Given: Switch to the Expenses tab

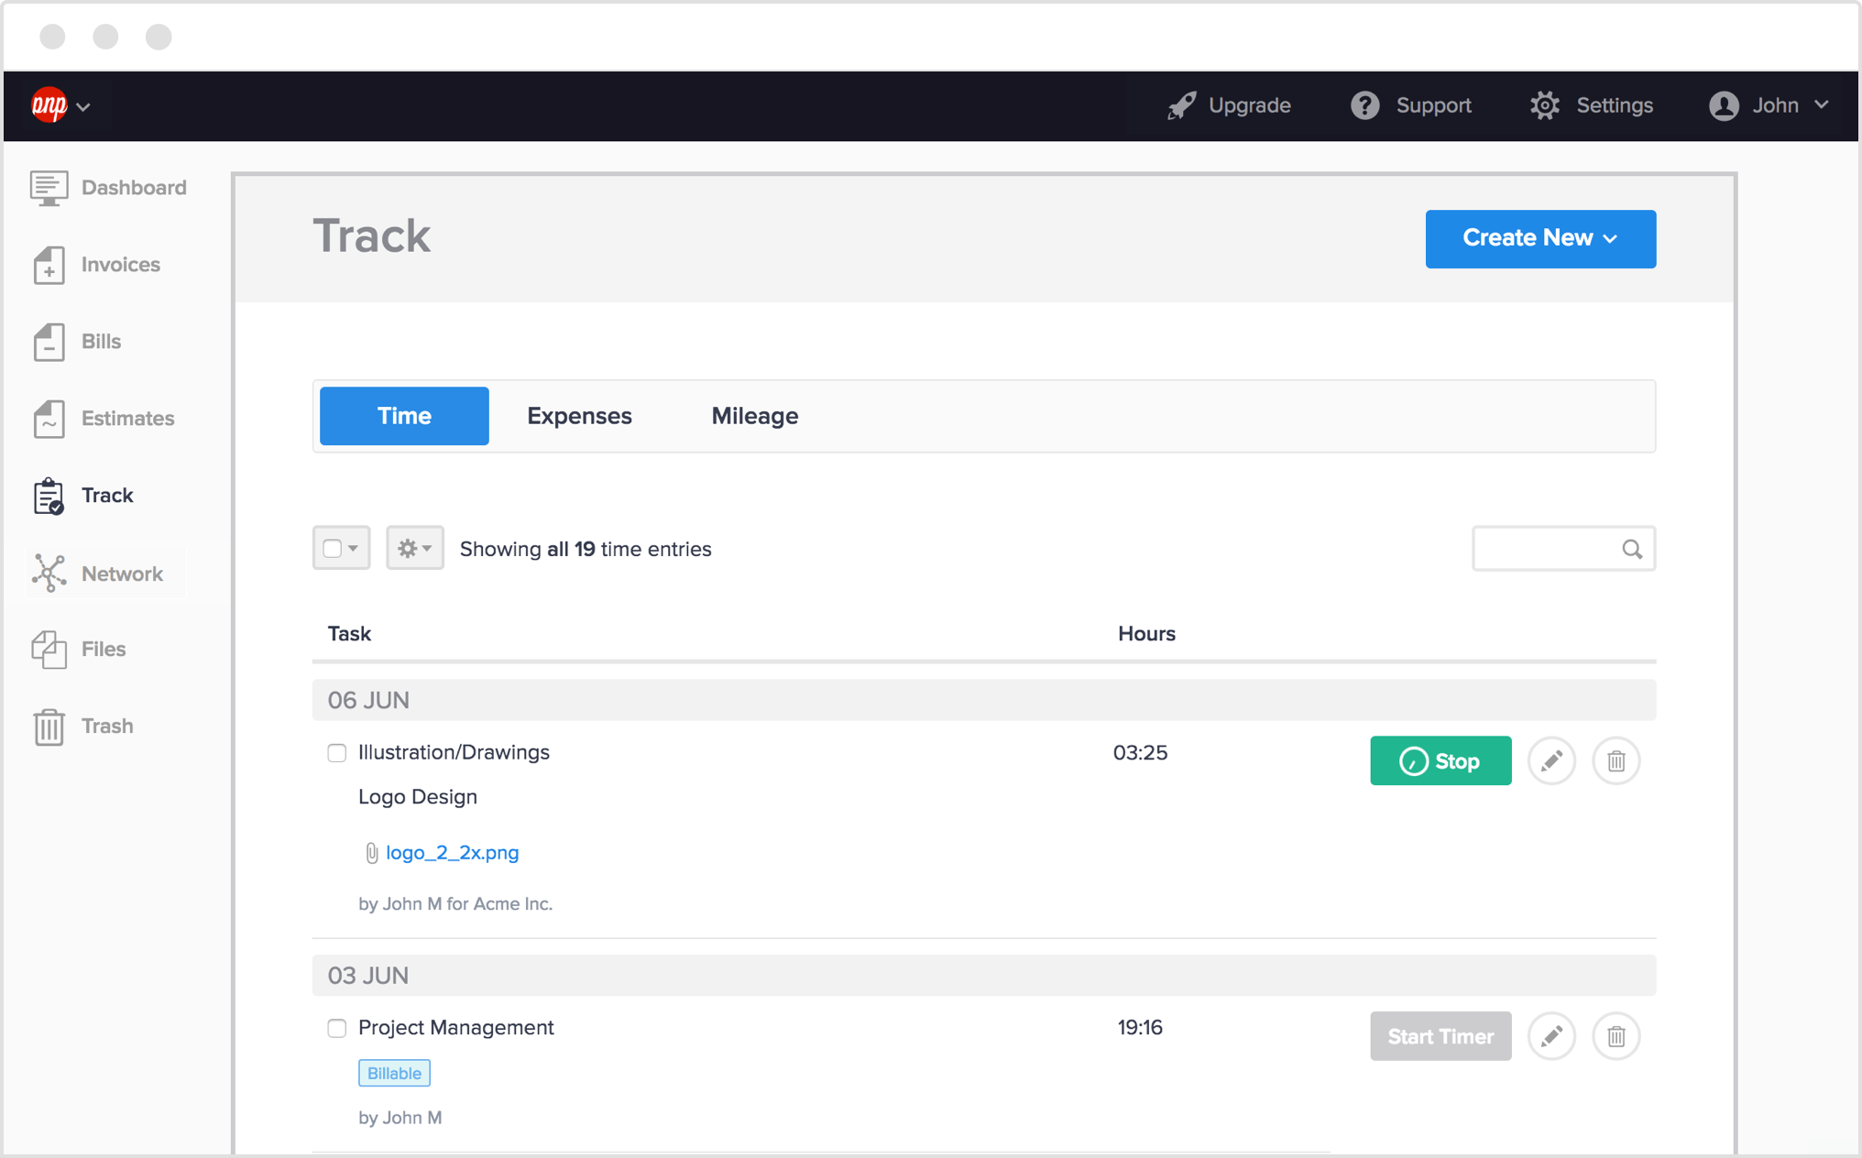Looking at the screenshot, I should pos(577,415).
